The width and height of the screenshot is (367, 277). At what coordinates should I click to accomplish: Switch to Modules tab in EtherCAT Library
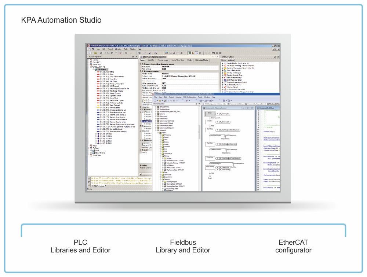tap(231, 60)
